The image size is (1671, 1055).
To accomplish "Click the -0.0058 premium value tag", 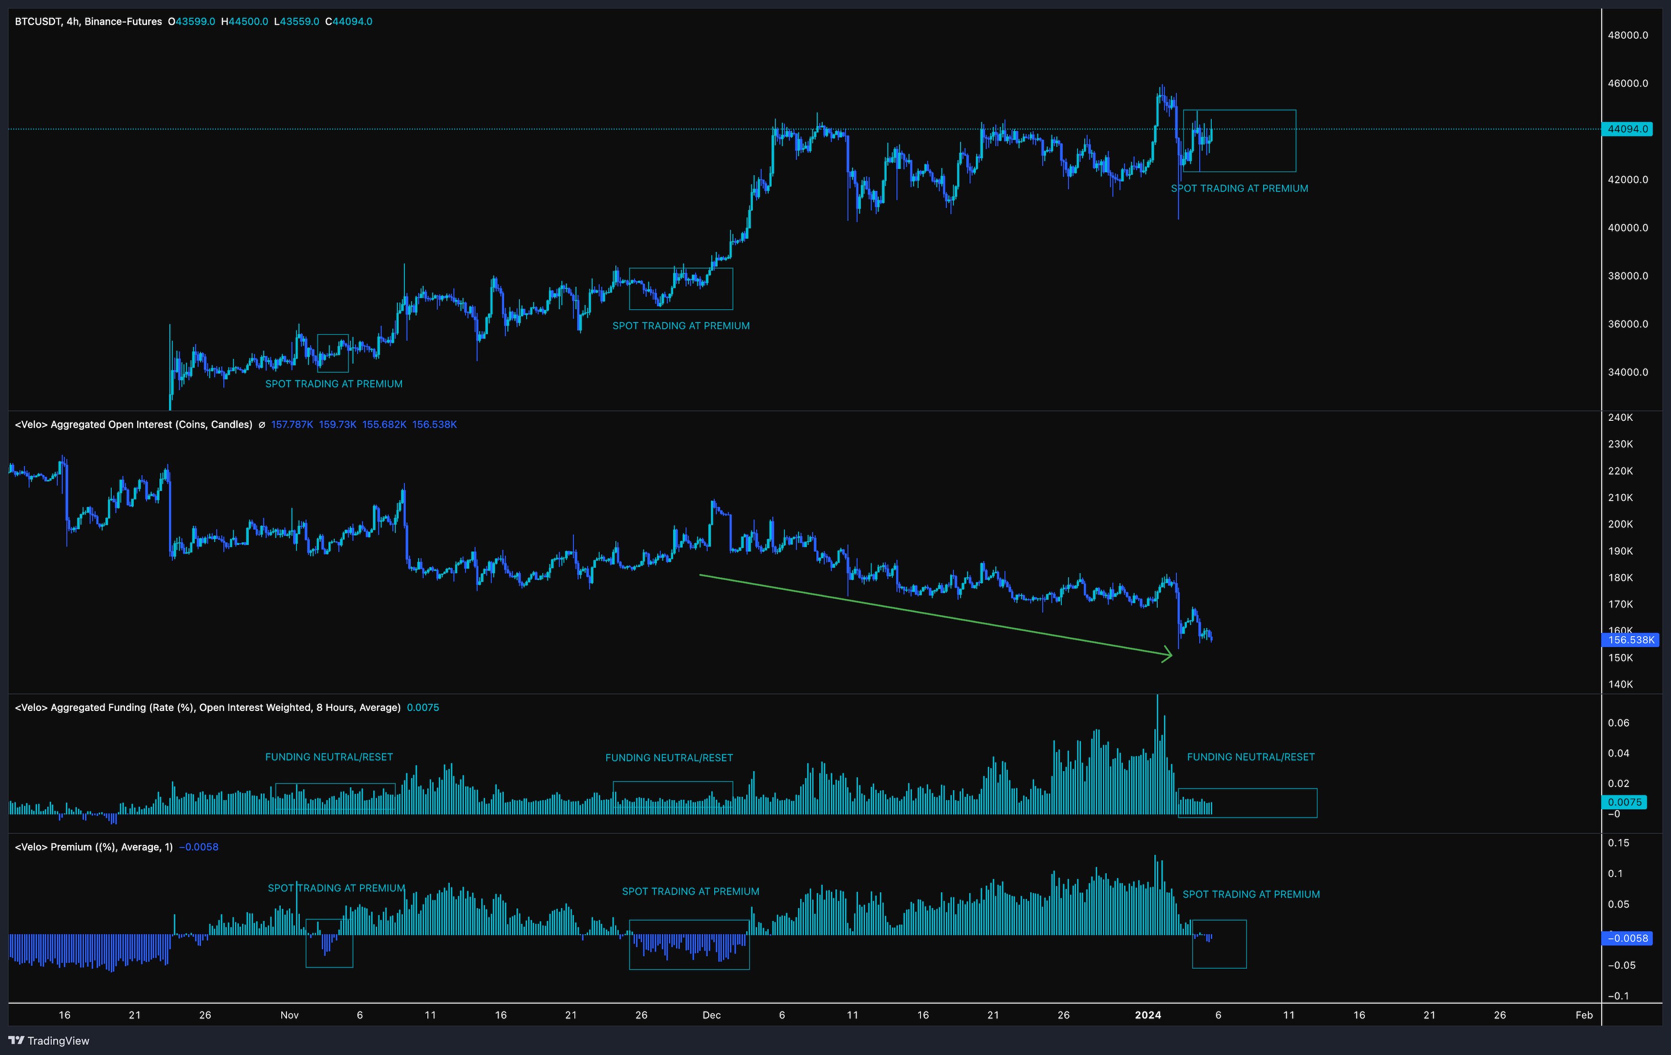I will pos(1627,939).
